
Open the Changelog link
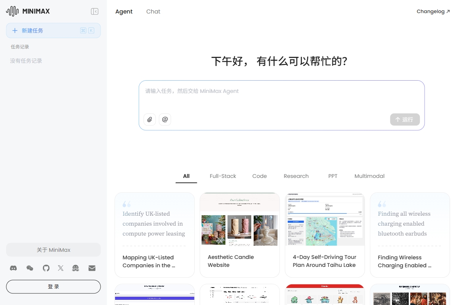point(433,12)
